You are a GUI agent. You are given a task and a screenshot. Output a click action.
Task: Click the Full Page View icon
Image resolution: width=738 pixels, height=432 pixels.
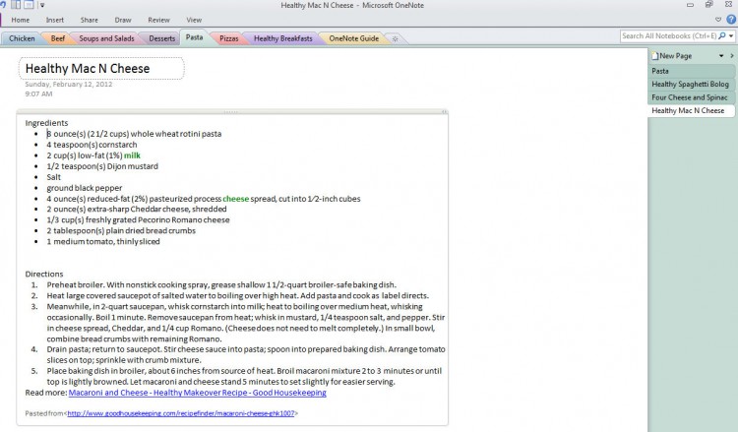(29, 5)
